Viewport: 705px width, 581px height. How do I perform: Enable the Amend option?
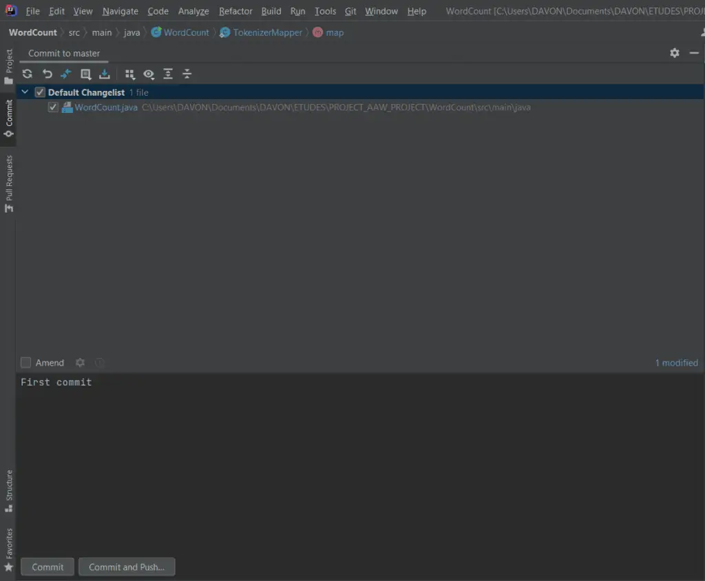(x=25, y=363)
